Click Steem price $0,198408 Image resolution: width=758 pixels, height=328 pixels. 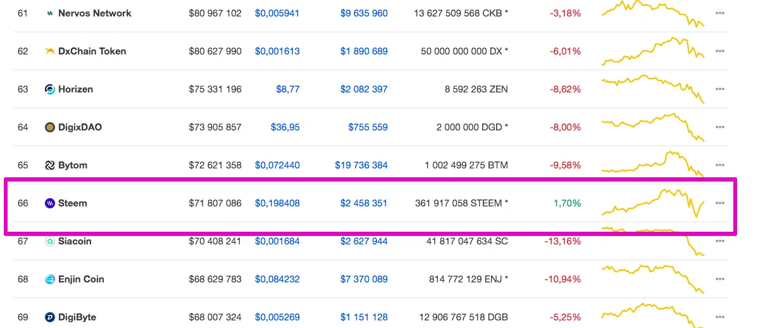(277, 203)
